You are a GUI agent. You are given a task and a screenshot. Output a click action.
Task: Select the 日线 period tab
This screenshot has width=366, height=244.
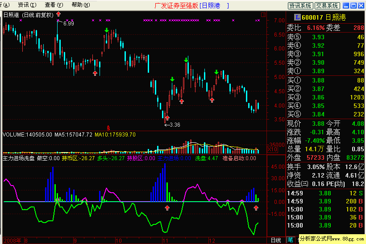click(x=276, y=240)
